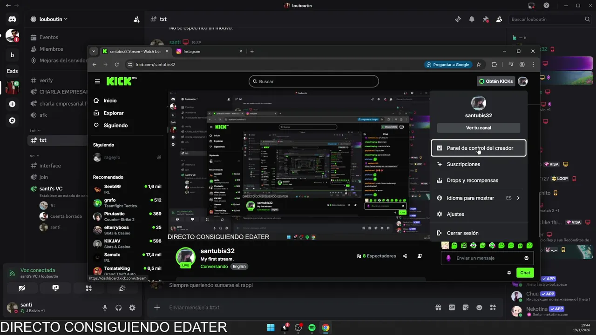Image resolution: width=596 pixels, height=335 pixels.
Task: Click Kick Chat send button
Action: point(525,273)
